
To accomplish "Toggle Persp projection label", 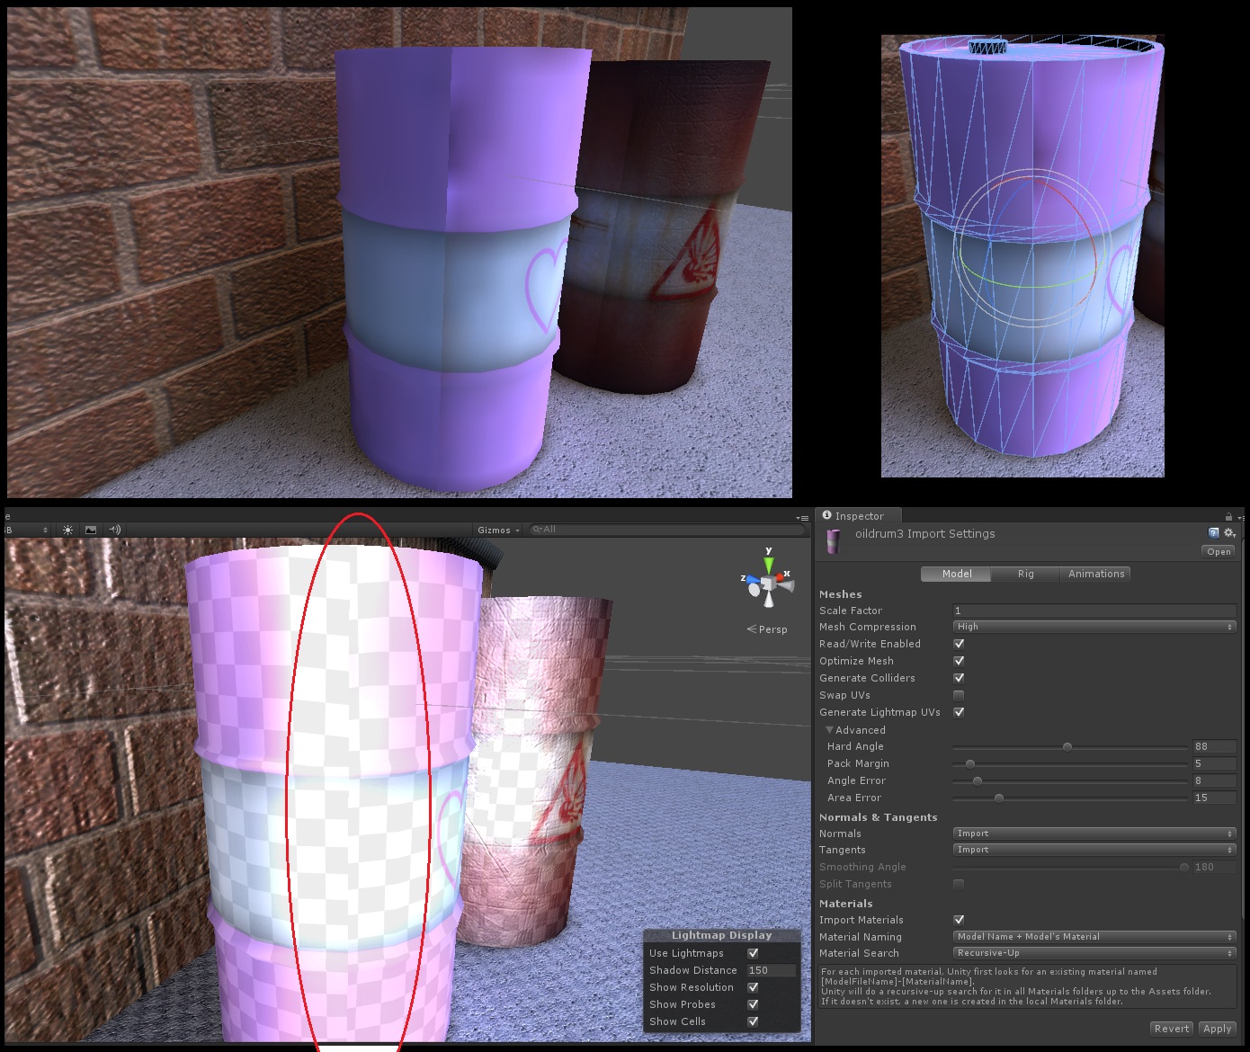I will coord(767,629).
